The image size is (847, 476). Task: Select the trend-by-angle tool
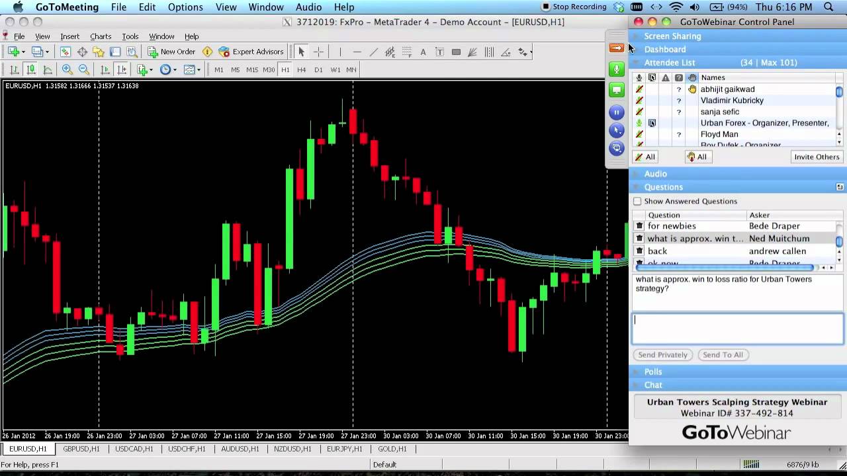(506, 52)
